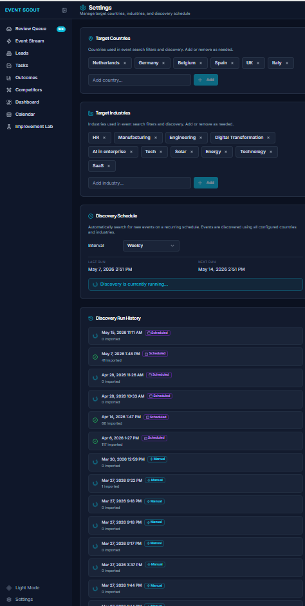Focus the Add industry input field
This screenshot has height=606, width=305.
(x=140, y=183)
